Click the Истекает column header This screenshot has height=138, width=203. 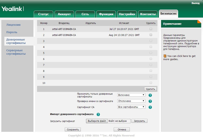point(124,23)
